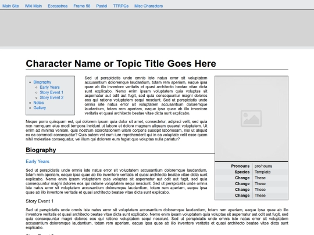Open the Main Site link
Viewport: 314px width, 235px height.
point(10,6)
